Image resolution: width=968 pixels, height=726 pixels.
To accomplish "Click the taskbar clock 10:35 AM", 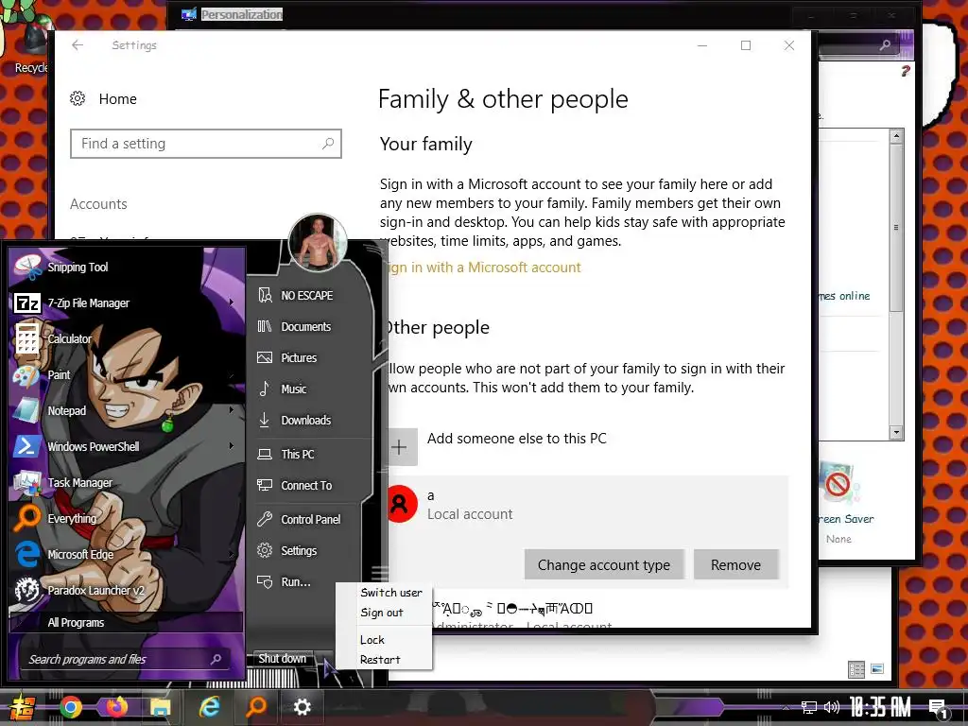I will (x=880, y=707).
